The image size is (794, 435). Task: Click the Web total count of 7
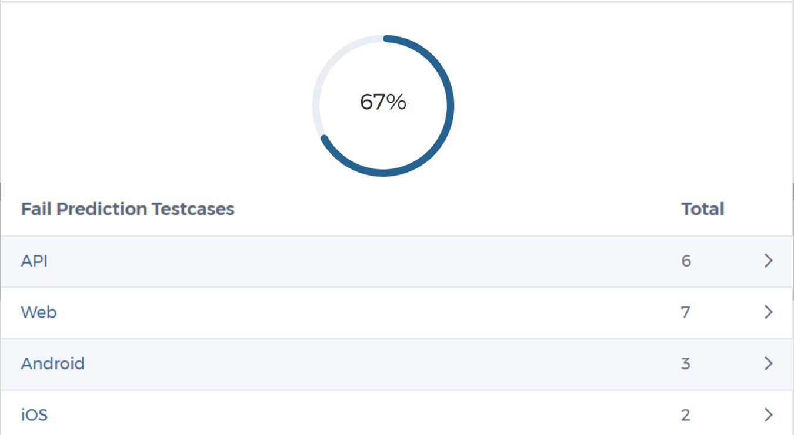click(685, 312)
